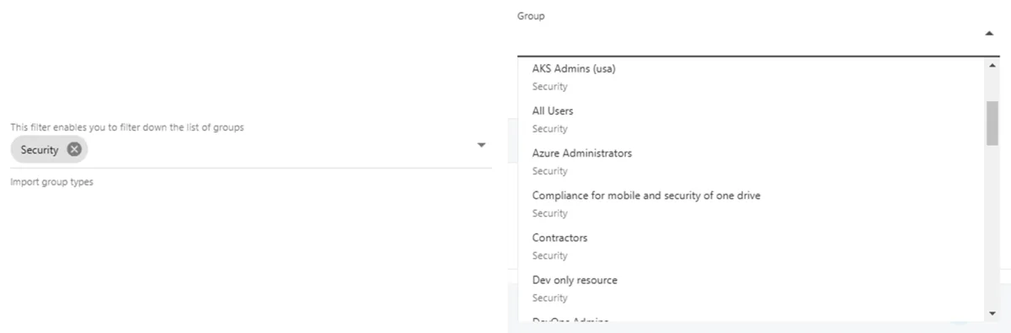Screen dimensions: 1011x333
Task: Click the 'Import group types' label
Action: (51, 182)
